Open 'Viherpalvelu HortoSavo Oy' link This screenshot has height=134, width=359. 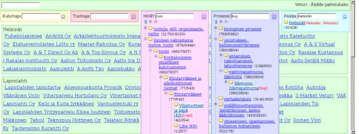coord(75,96)
